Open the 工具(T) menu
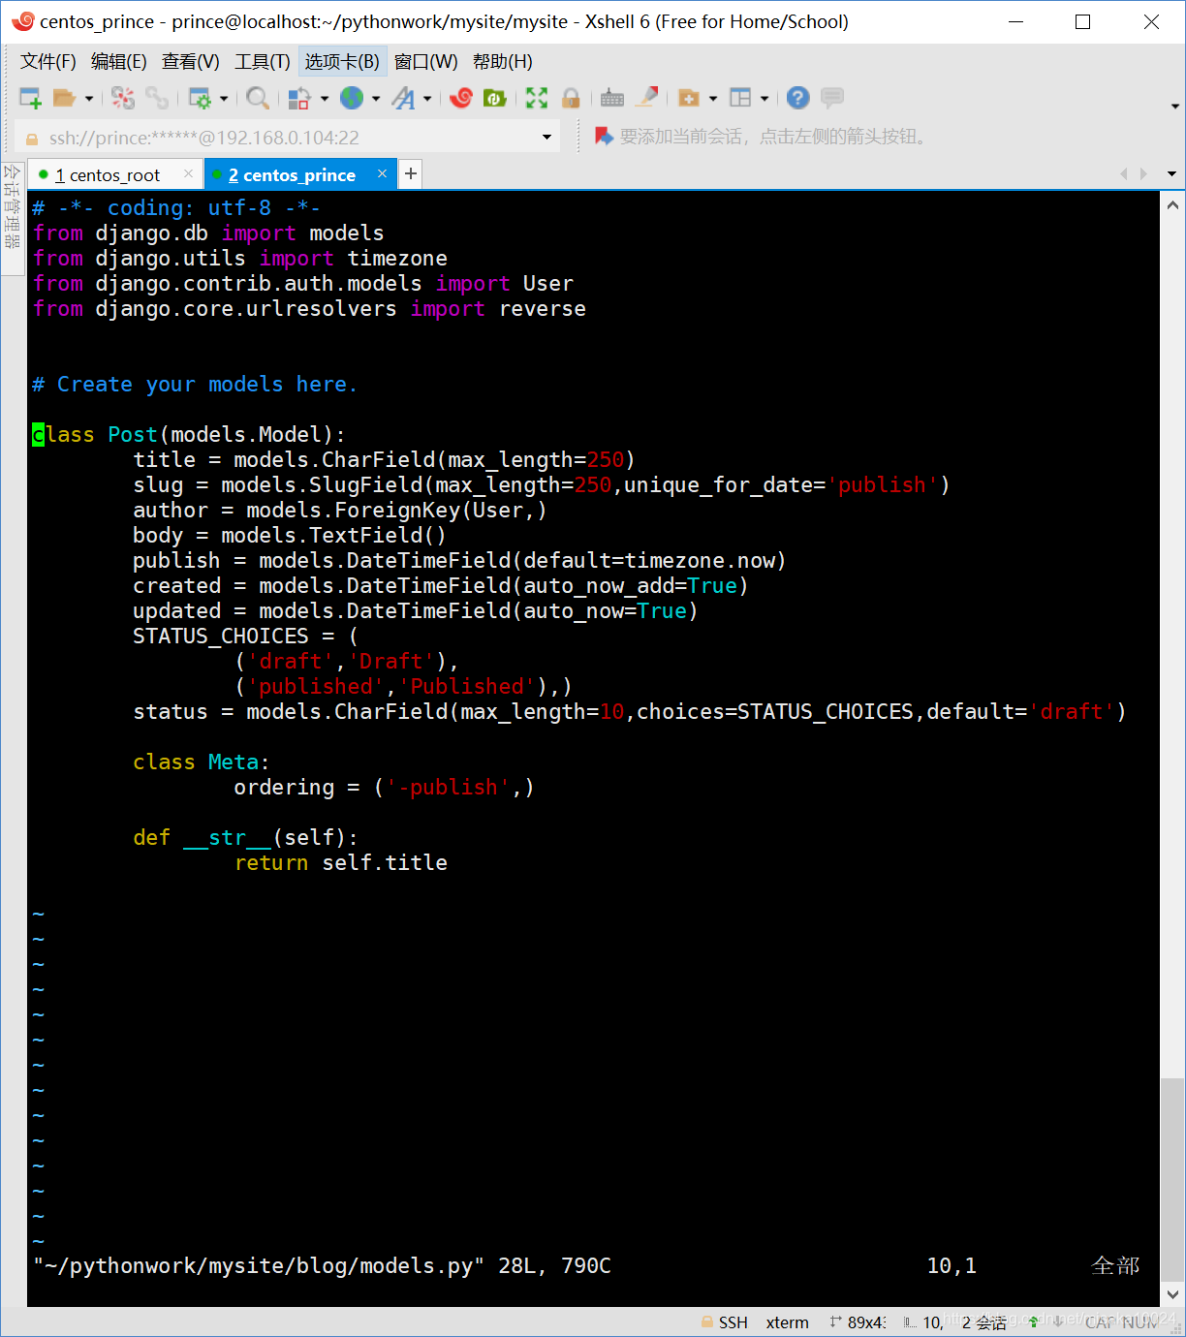Viewport: 1186px width, 1337px height. pos(263,62)
